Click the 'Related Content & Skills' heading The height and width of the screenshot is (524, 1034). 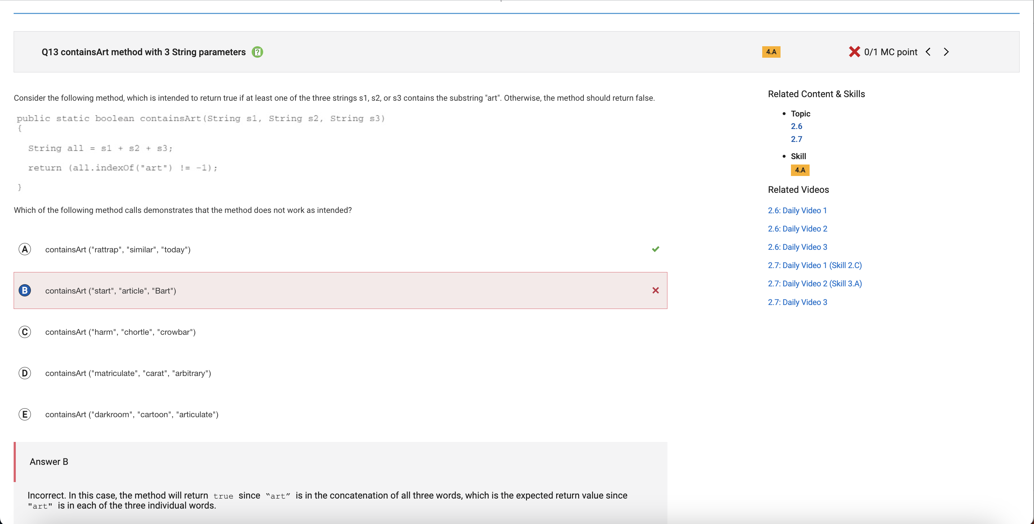pyautogui.click(x=816, y=94)
